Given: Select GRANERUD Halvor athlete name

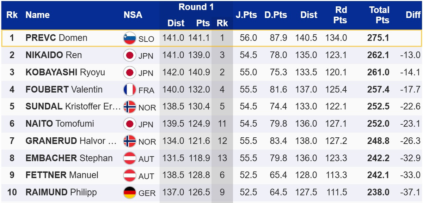Looking at the screenshot, I should pyautogui.click(x=70, y=141).
